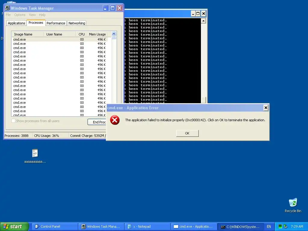Click the Task Manager title bar icon

click(7, 8)
